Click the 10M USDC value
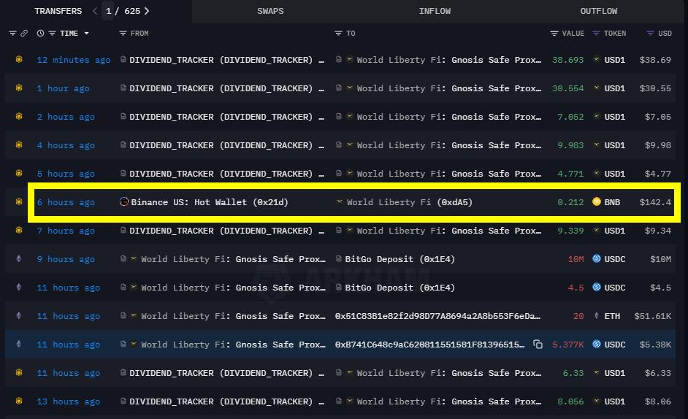The height and width of the screenshot is (419, 688). coord(576,259)
